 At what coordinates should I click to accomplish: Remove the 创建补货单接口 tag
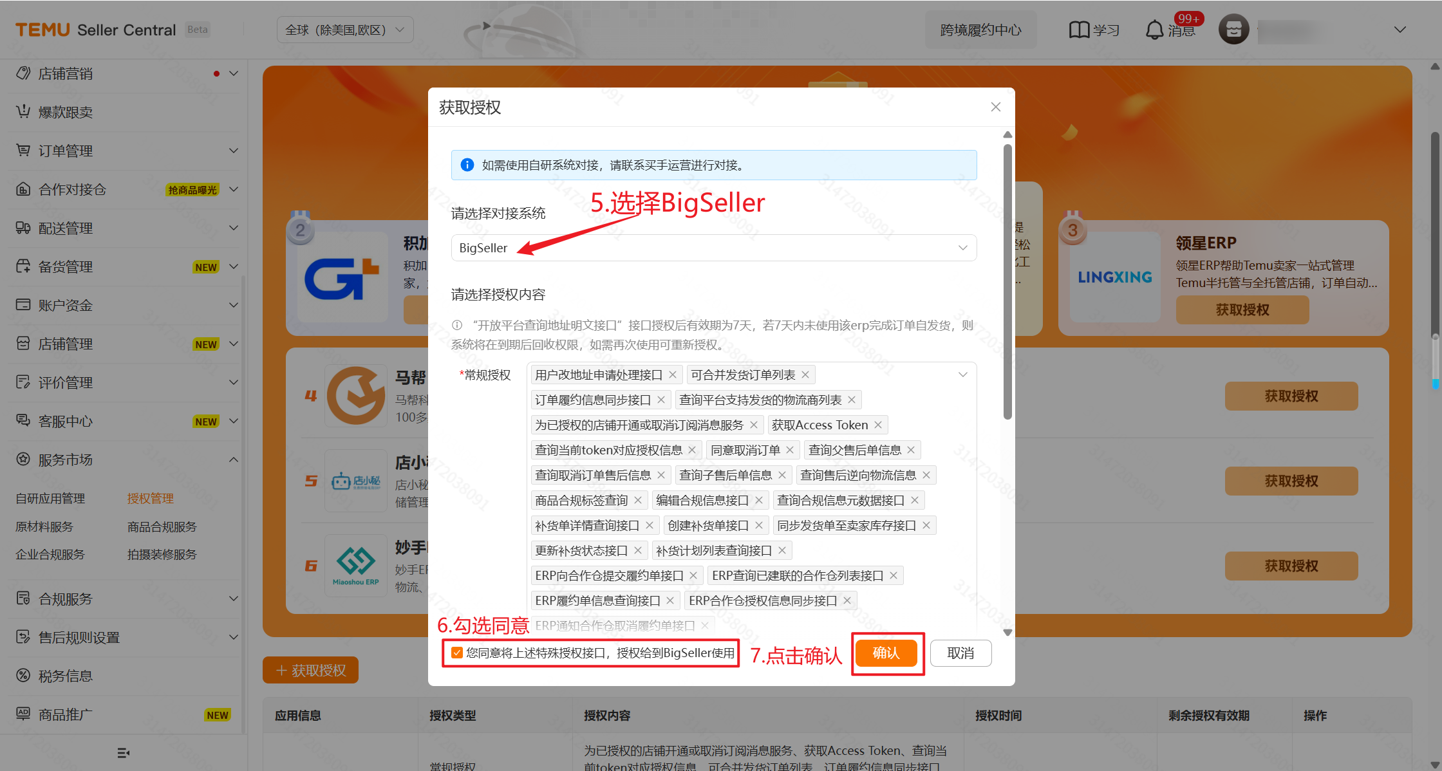(759, 526)
